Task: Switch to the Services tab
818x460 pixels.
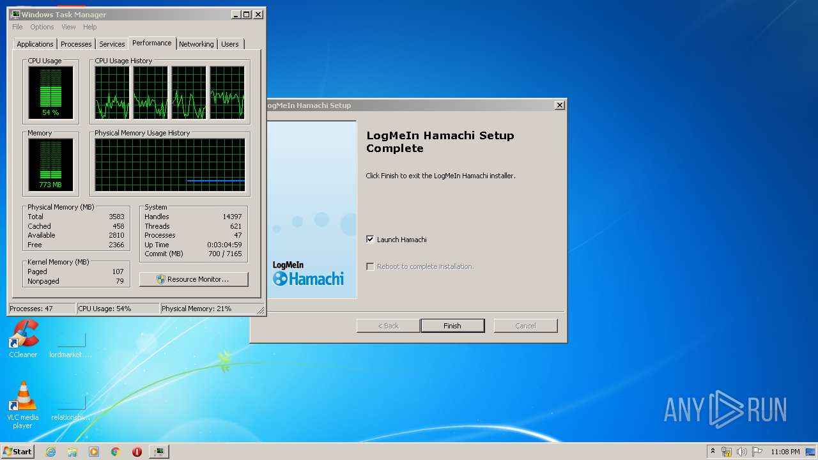Action: tap(112, 44)
